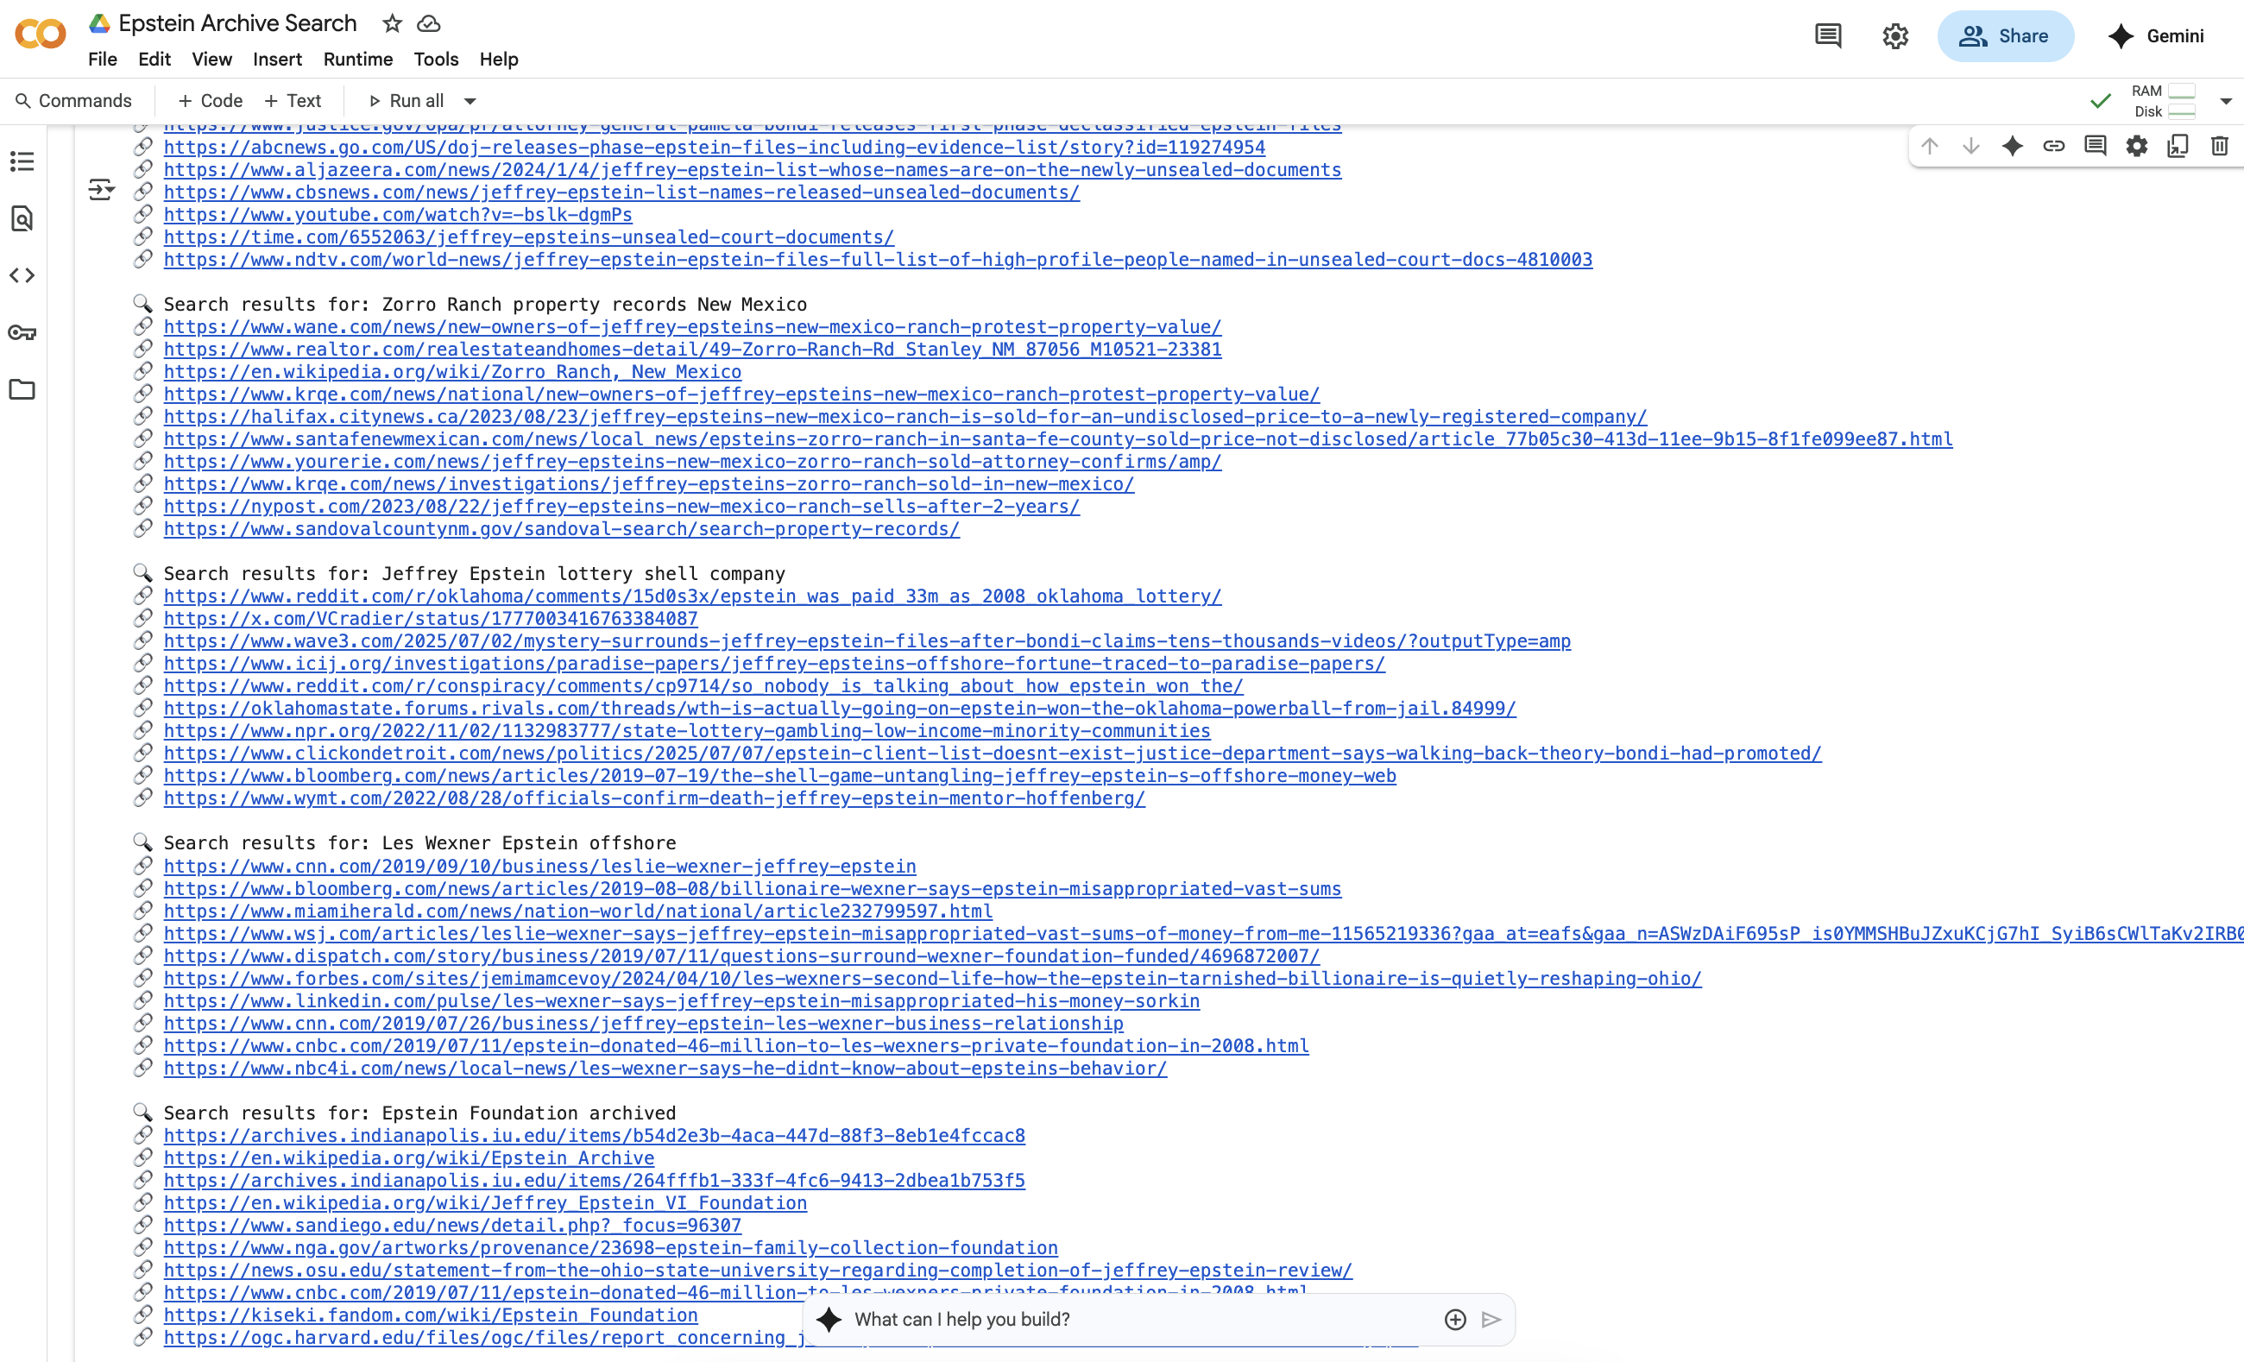This screenshot has width=2244, height=1362.
Task: Open the table of contents sidebar icon
Action: tap(22, 161)
